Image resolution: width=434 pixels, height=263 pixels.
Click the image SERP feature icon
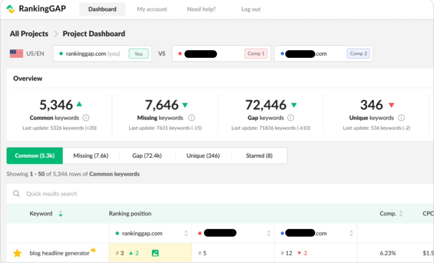(155, 253)
